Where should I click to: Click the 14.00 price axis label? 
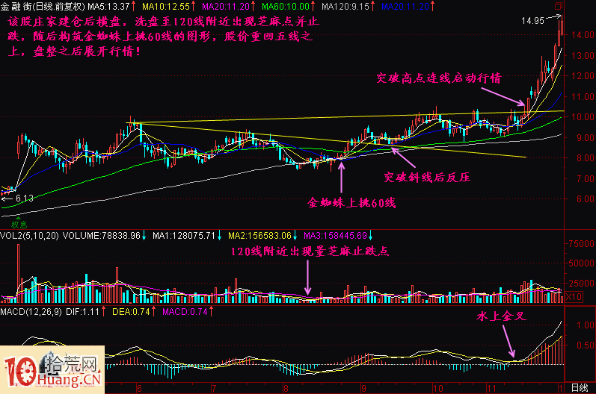tap(583, 35)
